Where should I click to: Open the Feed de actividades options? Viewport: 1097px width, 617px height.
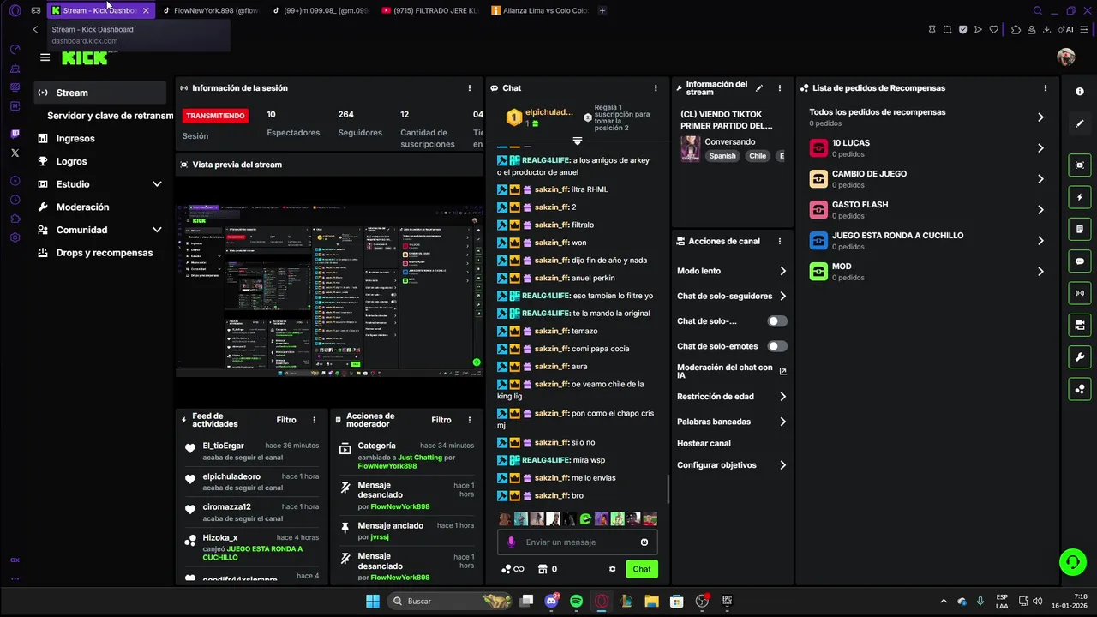coord(314,420)
